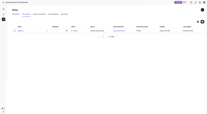Screen dimensions: 207x114
Task: Open the My destinations tab
Action: 54,14
